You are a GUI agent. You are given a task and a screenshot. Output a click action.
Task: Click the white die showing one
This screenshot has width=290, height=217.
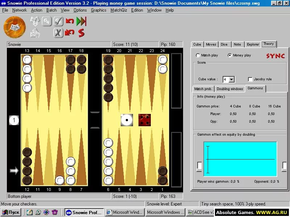click(127, 120)
